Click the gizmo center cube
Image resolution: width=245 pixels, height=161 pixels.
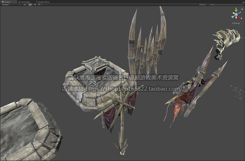tap(236, 15)
